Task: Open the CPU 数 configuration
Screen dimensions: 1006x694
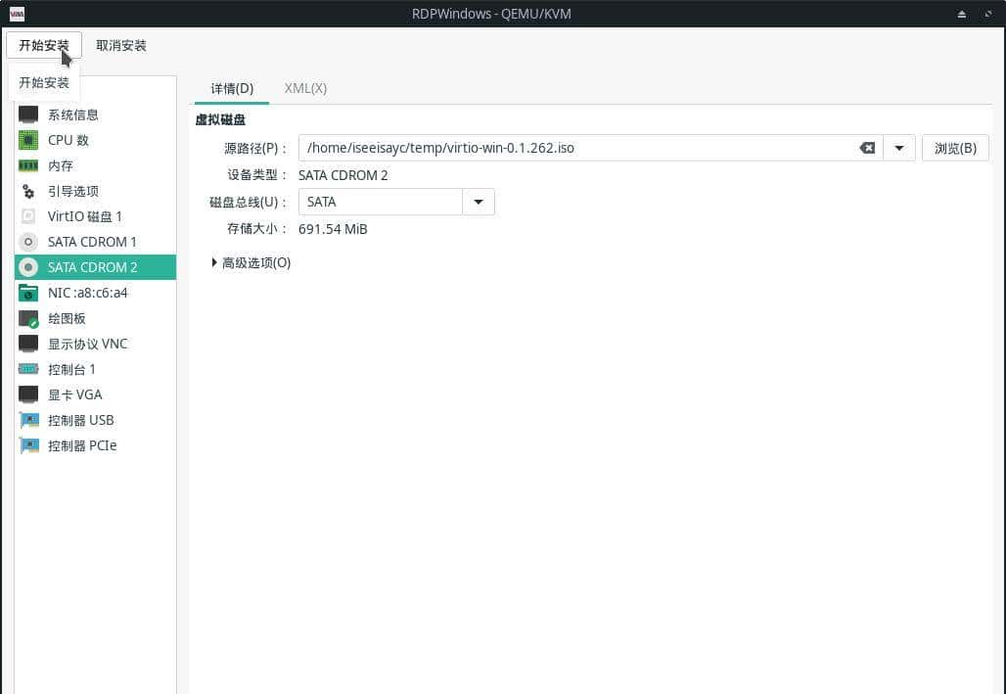Action: point(67,140)
